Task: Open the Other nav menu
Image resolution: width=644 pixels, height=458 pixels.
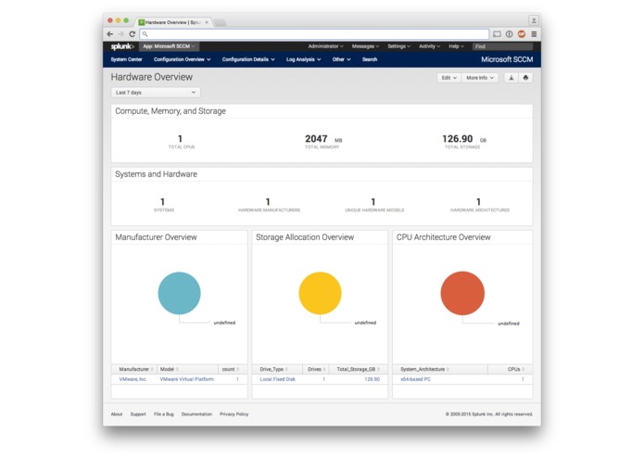Action: coord(341,59)
